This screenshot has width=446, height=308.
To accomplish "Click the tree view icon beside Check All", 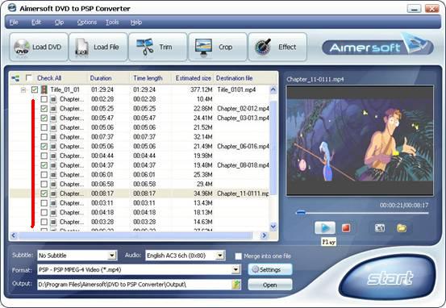I will click(15, 78).
